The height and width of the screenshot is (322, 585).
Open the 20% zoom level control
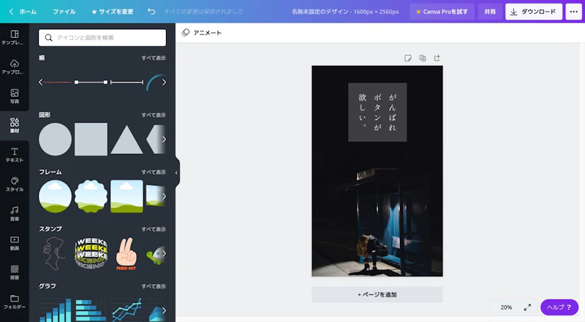pyautogui.click(x=506, y=307)
